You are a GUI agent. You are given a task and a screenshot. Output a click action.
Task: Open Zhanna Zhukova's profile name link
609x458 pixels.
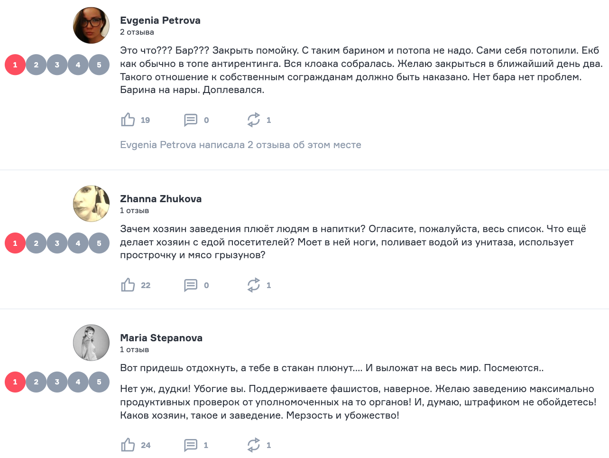coord(161,199)
